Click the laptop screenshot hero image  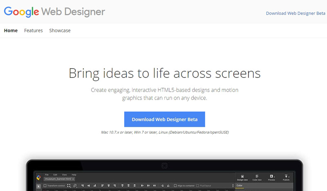tap(165, 175)
